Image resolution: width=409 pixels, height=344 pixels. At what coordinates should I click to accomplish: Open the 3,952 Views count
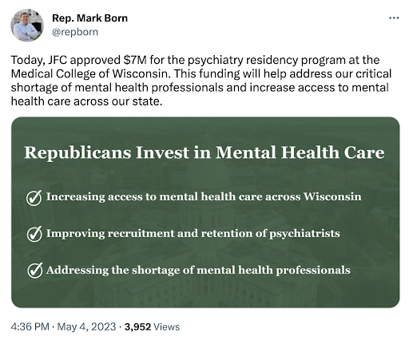click(x=152, y=326)
